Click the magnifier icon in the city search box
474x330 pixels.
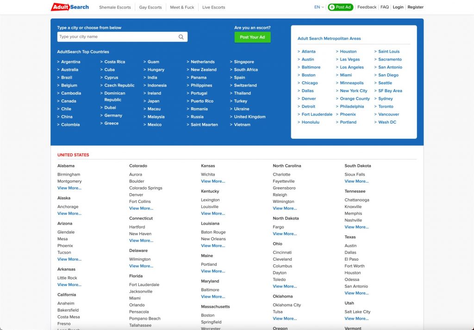pyautogui.click(x=181, y=37)
